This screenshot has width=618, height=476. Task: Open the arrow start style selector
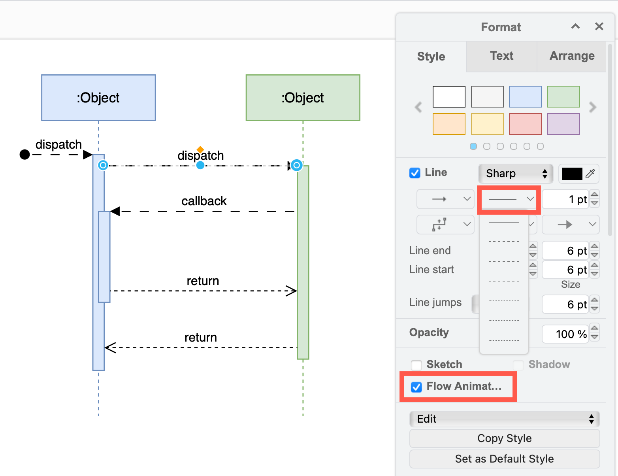pyautogui.click(x=445, y=199)
